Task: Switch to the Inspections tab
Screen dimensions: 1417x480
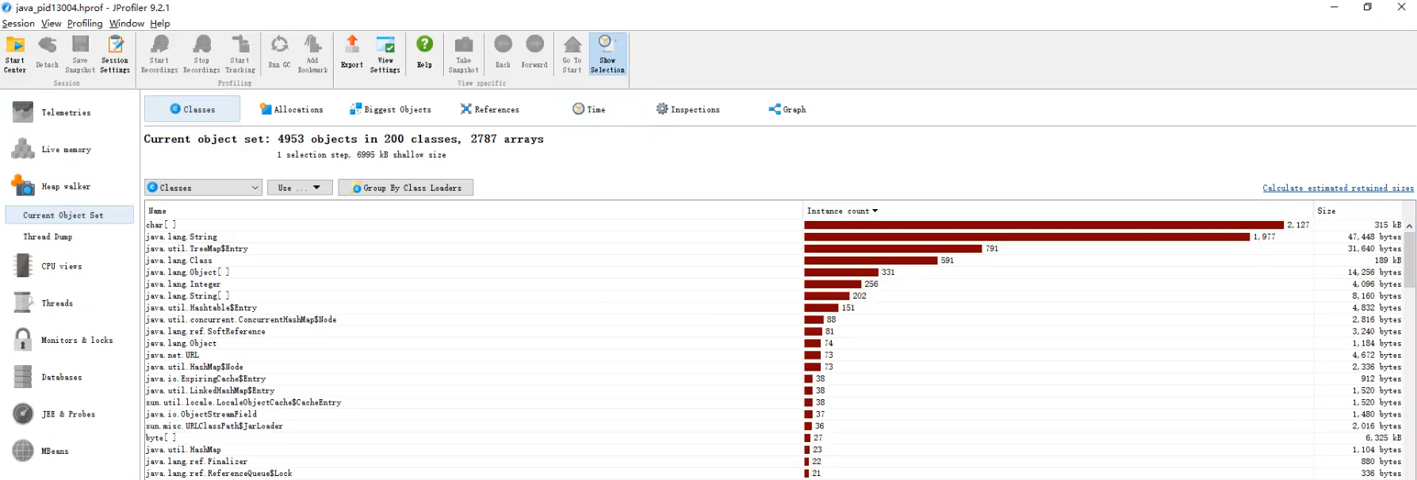Action: pos(688,109)
